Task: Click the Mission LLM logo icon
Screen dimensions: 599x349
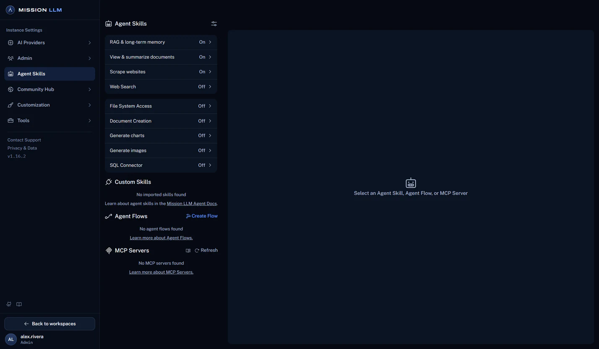Action: click(x=10, y=10)
